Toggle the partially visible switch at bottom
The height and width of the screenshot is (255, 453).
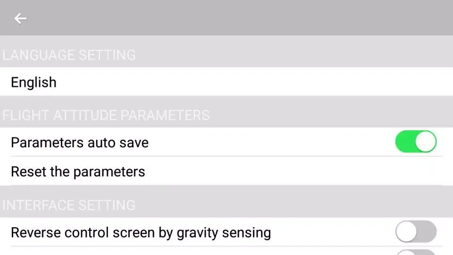[x=416, y=252]
